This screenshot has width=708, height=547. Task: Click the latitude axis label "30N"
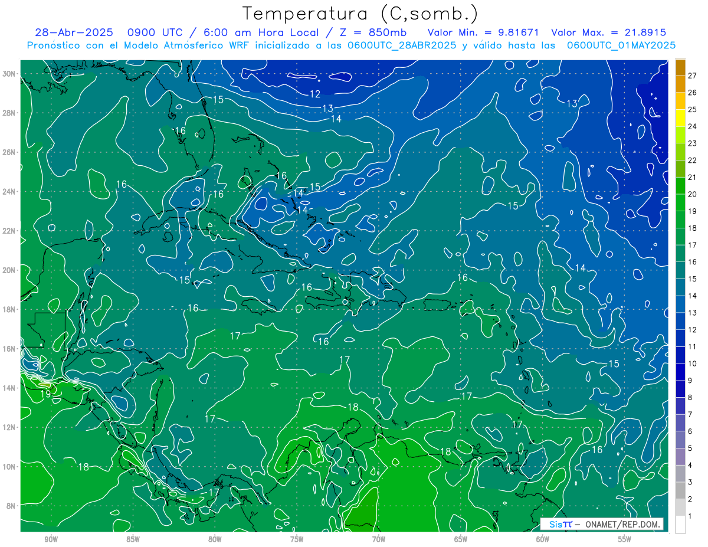[9, 74]
